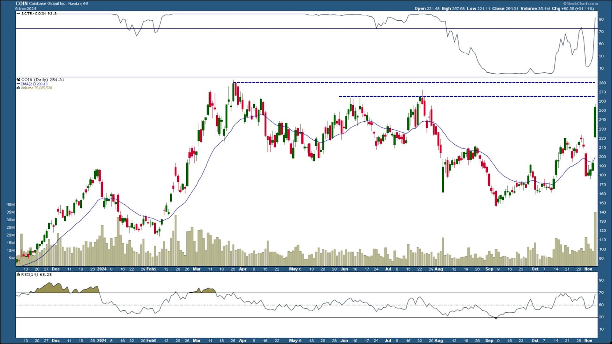Click the tallest volume bar at the right edge
Image resolution: width=612 pixels, height=344 pixels.
595,239
